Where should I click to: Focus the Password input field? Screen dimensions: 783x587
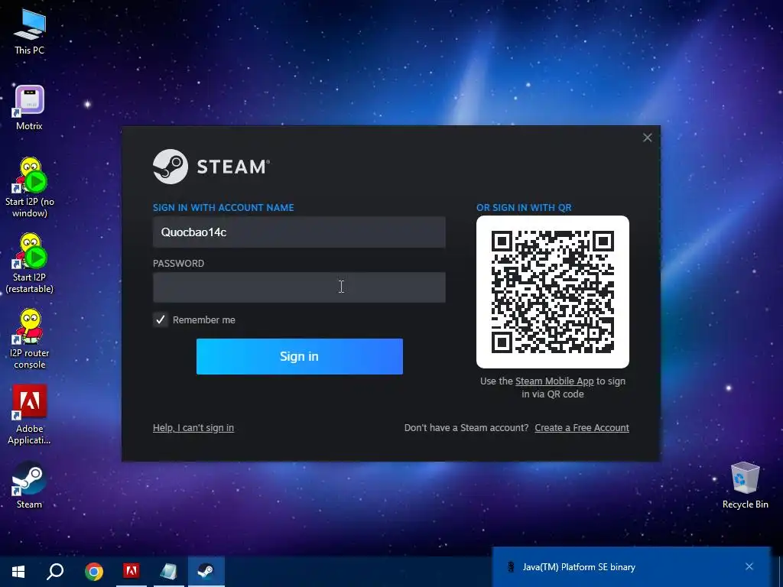point(299,287)
